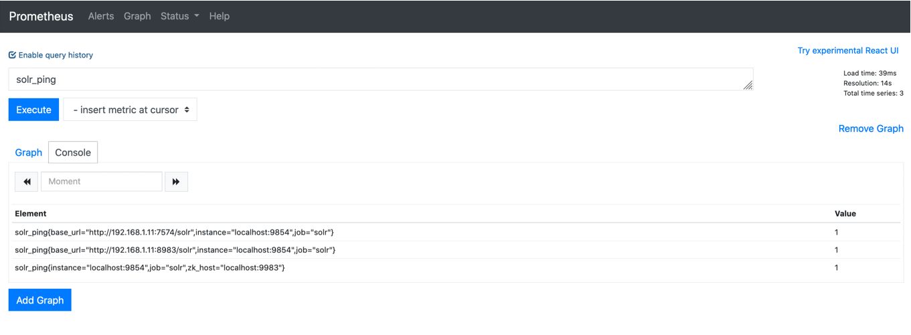Click the forward time double-arrow icon
Screen dimensions: 911x335
pyautogui.click(x=176, y=182)
